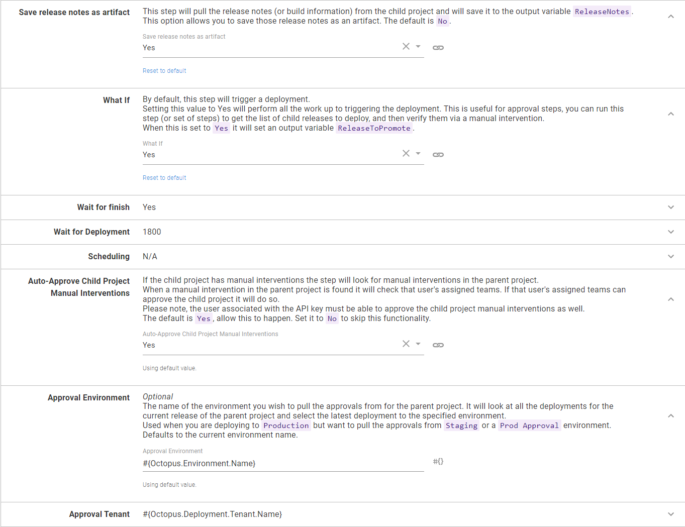Collapse the What If section
Image resolution: width=685 pixels, height=527 pixels.
coord(671,114)
